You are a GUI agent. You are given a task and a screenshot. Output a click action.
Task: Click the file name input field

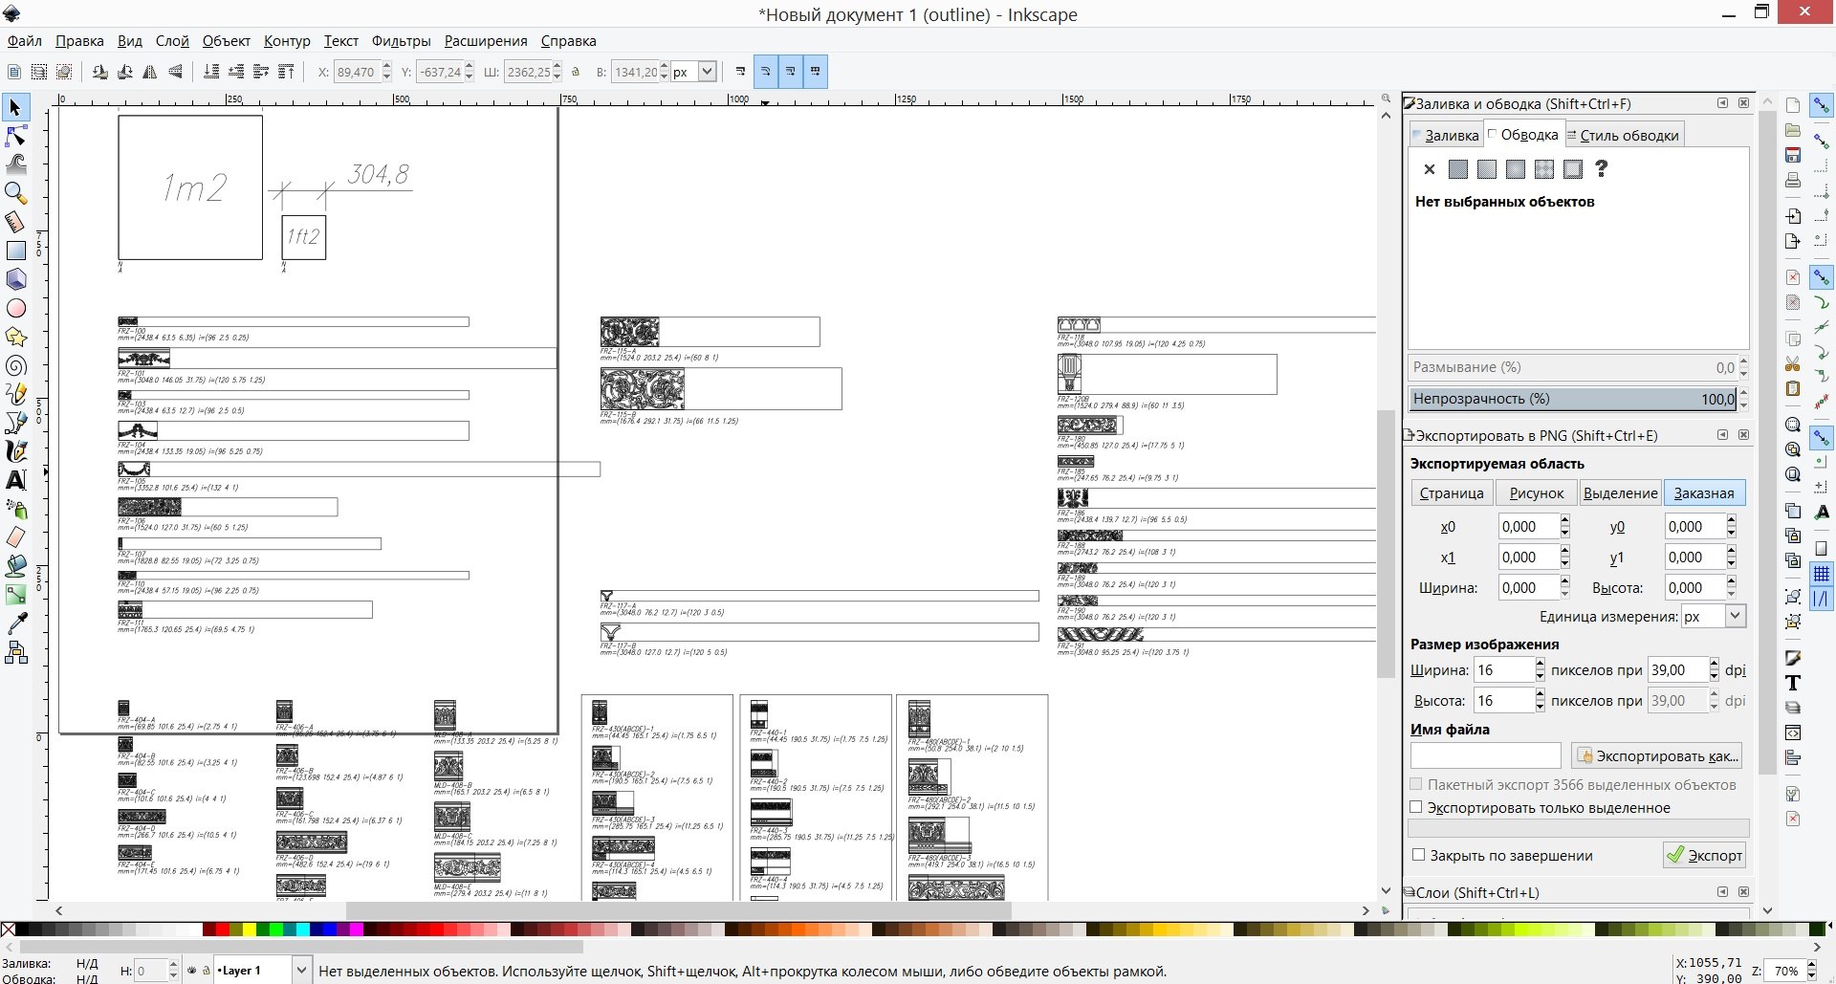coord(1485,755)
